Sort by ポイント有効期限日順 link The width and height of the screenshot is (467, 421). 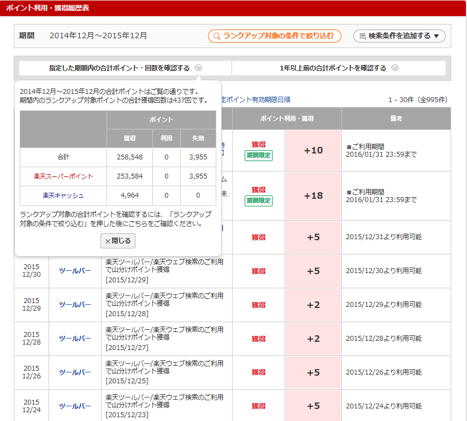tap(256, 100)
